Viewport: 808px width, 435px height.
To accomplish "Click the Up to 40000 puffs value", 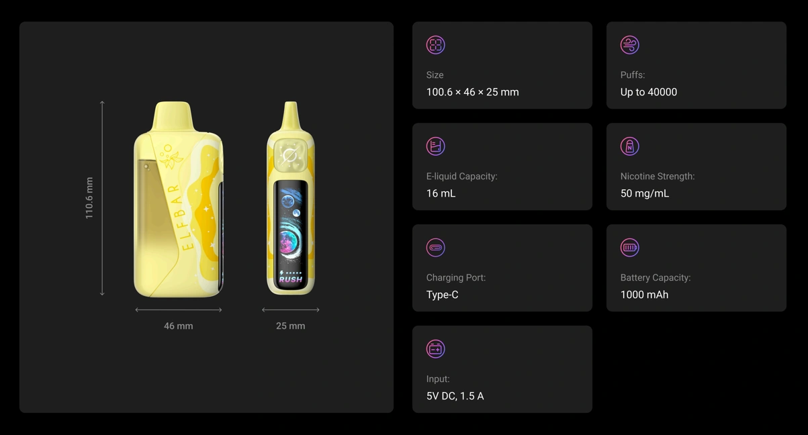I will tap(649, 92).
